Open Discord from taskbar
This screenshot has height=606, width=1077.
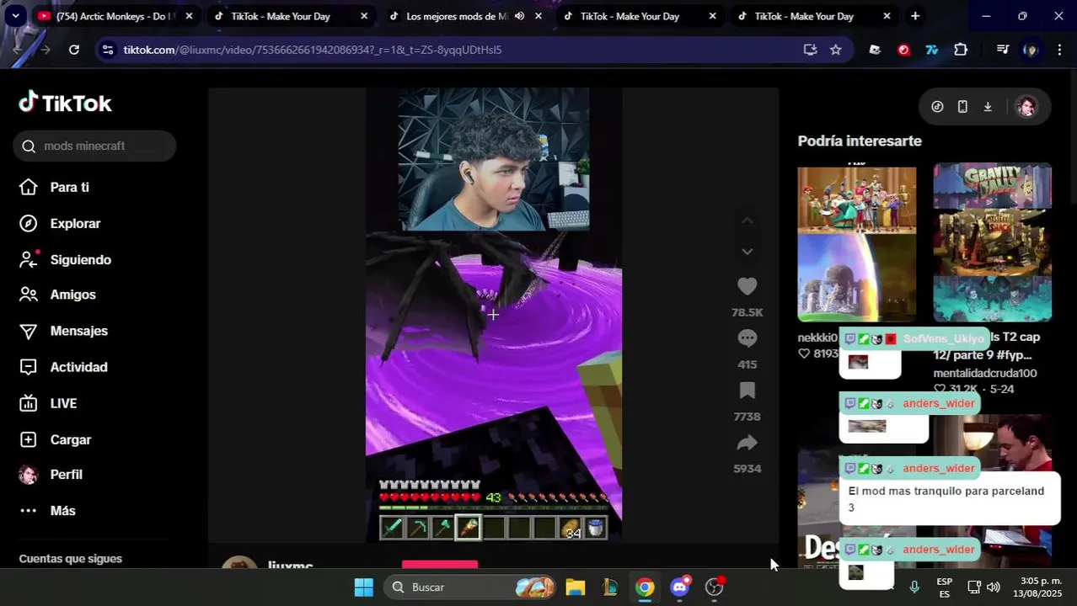tap(680, 587)
